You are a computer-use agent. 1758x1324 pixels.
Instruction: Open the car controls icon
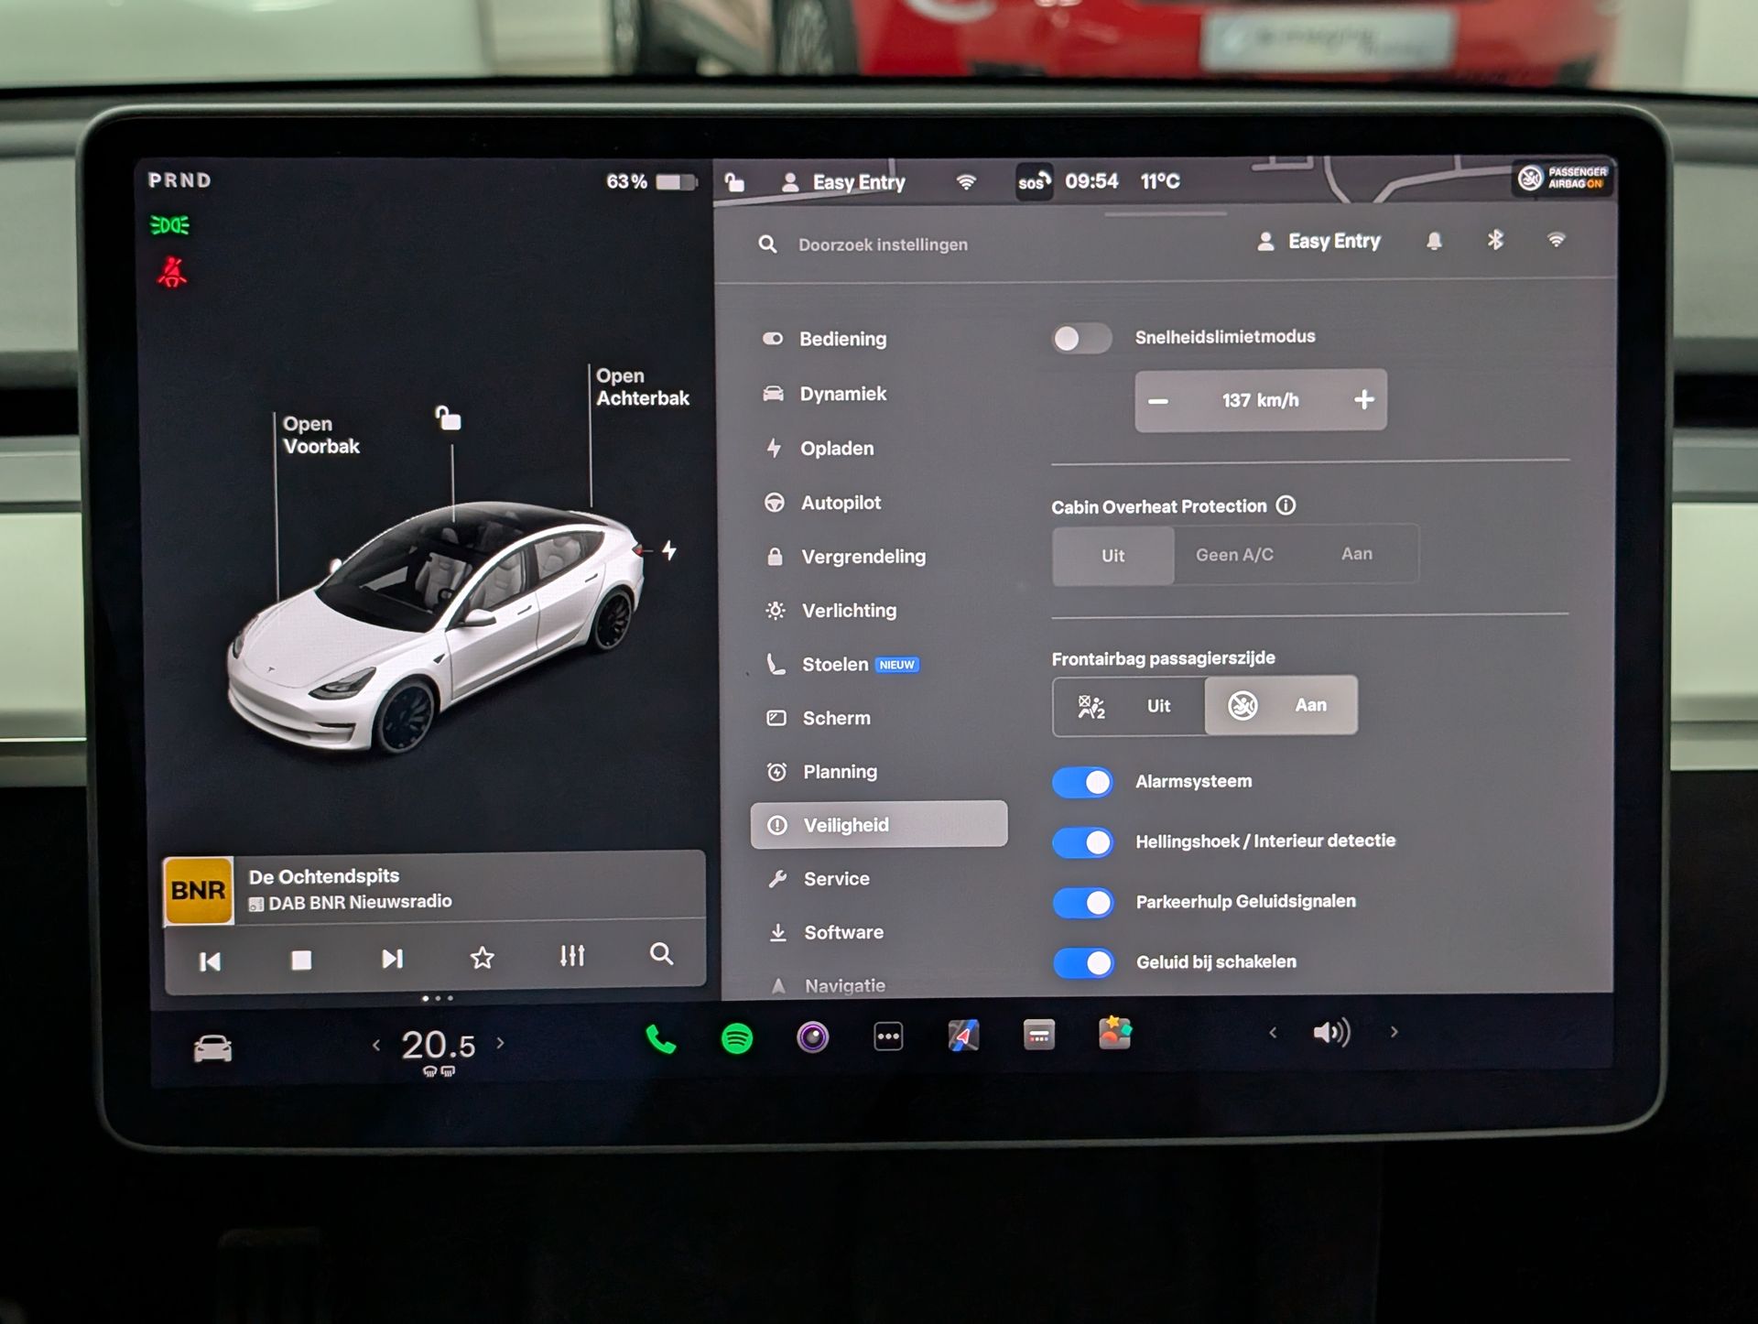point(212,1048)
